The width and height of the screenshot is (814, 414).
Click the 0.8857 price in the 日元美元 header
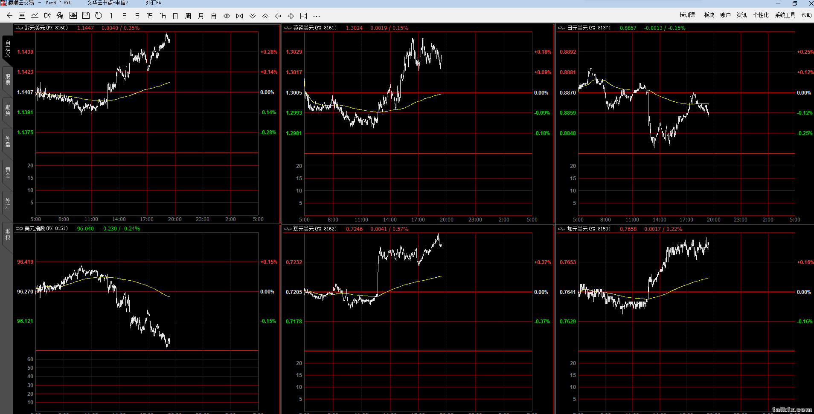pos(628,28)
